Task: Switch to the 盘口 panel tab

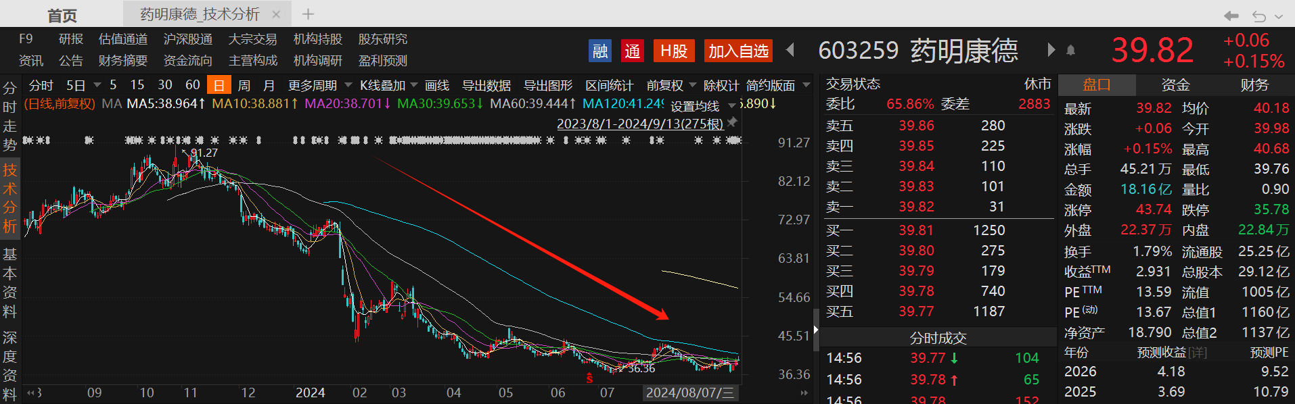Action: click(x=1097, y=84)
